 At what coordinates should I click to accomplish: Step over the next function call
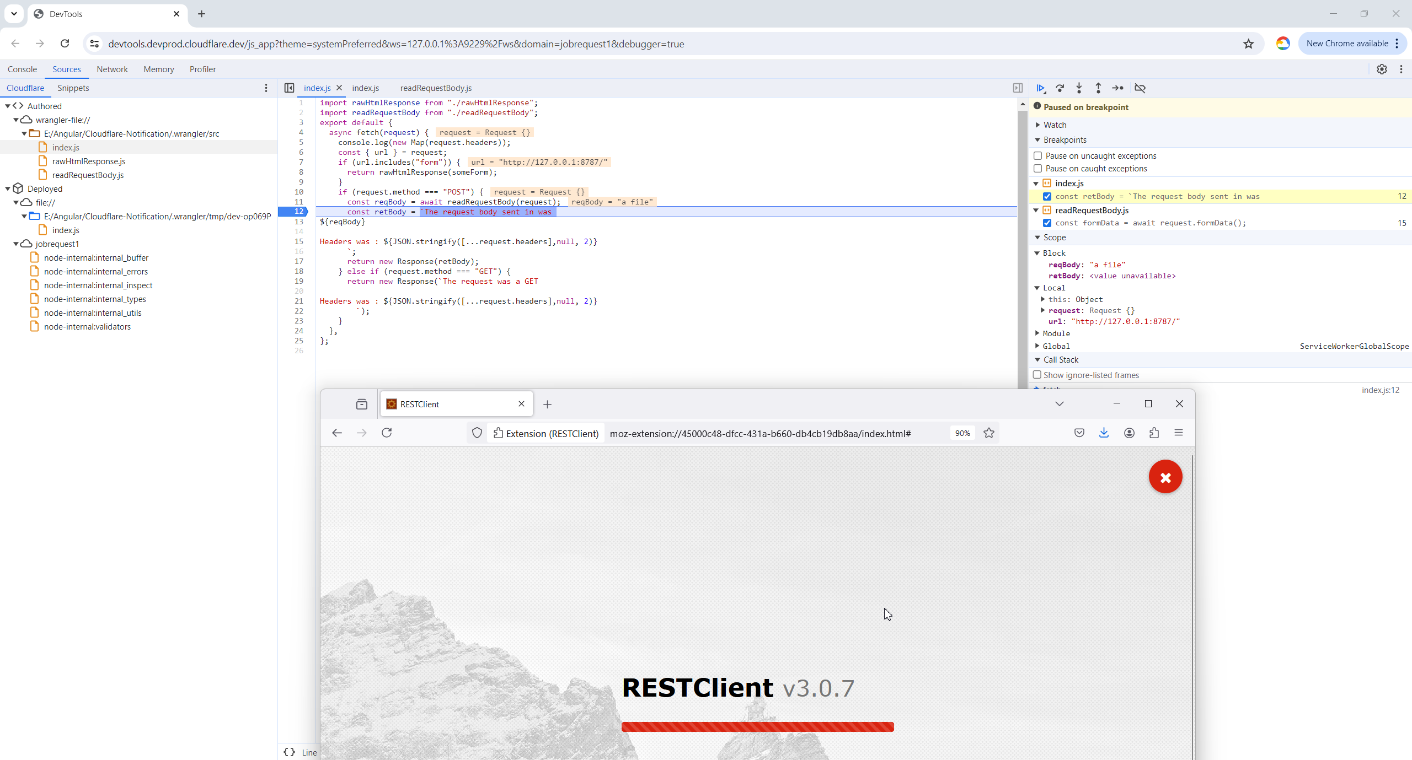(x=1060, y=88)
